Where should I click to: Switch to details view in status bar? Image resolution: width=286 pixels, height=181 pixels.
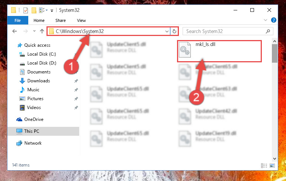tap(264, 165)
